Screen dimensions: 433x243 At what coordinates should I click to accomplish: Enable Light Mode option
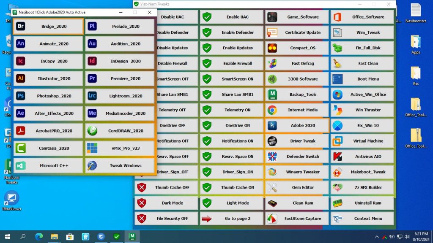coord(232,203)
